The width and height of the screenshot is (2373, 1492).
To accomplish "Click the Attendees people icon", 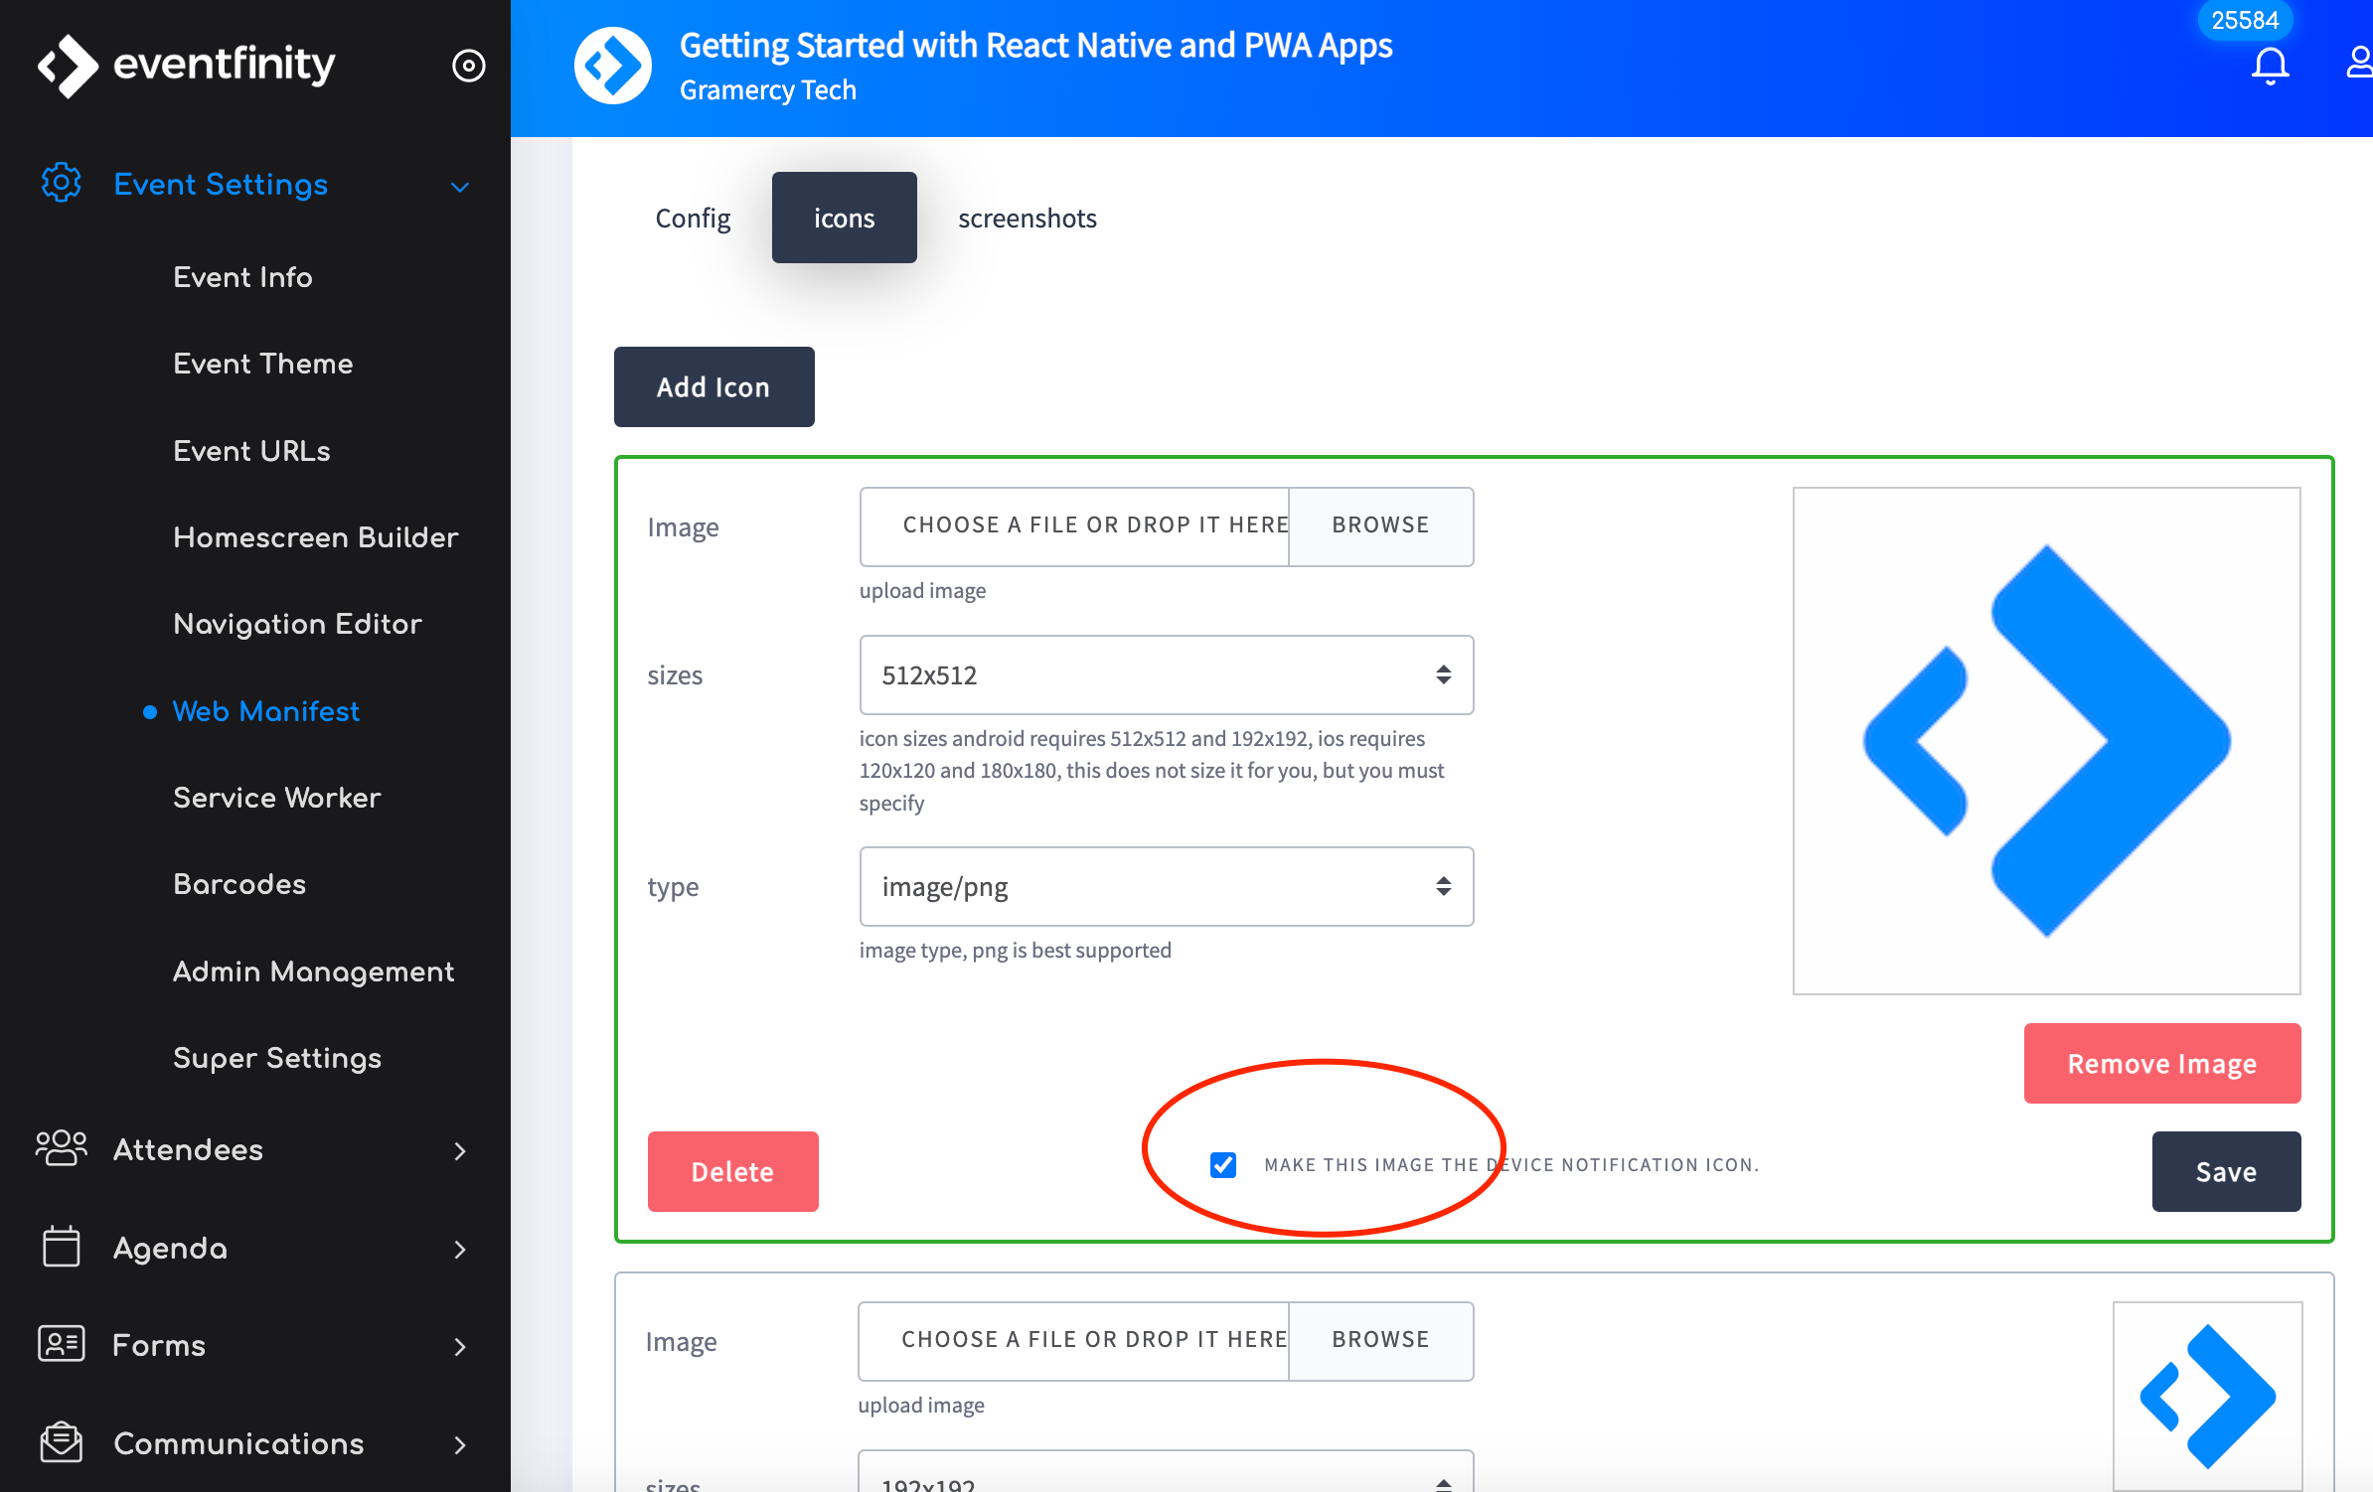I will pos(62,1148).
